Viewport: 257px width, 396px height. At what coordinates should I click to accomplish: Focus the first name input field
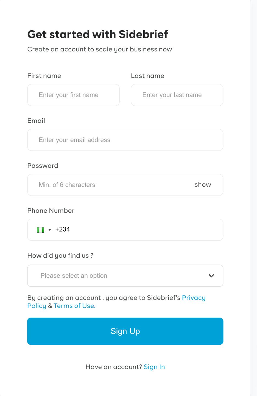pos(74,95)
